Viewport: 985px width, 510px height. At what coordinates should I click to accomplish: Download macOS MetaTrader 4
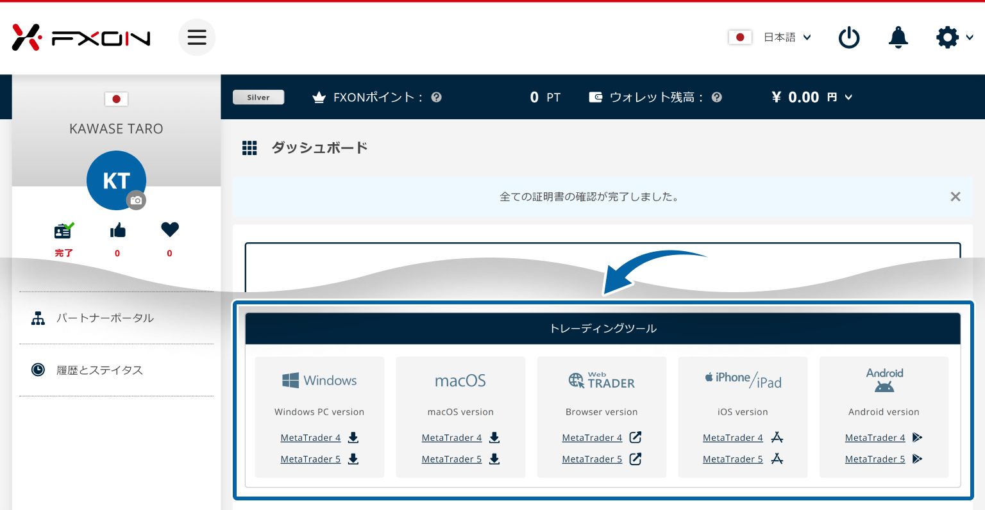click(451, 438)
